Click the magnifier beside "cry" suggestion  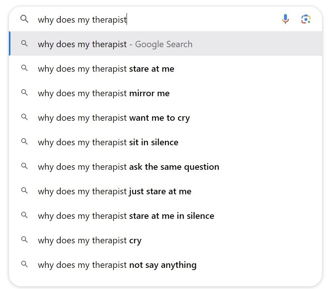pos(24,240)
